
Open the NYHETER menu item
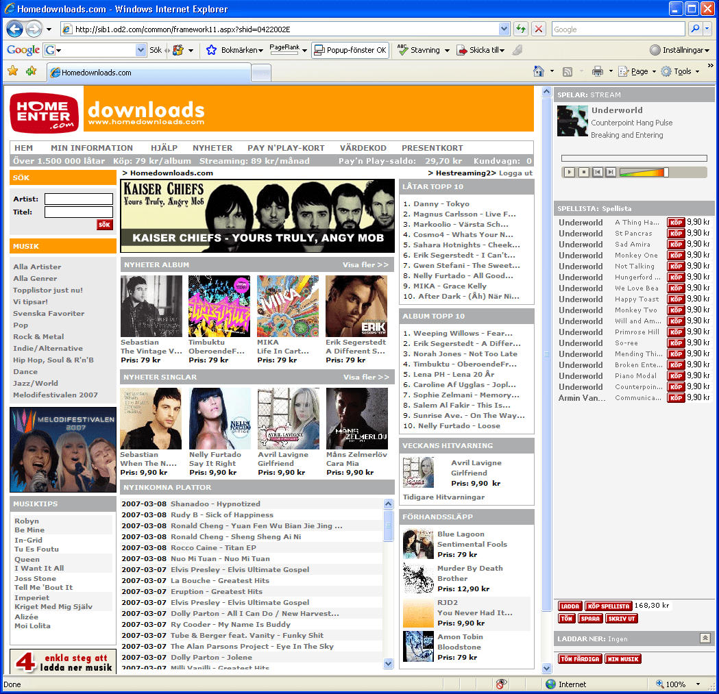[212, 148]
